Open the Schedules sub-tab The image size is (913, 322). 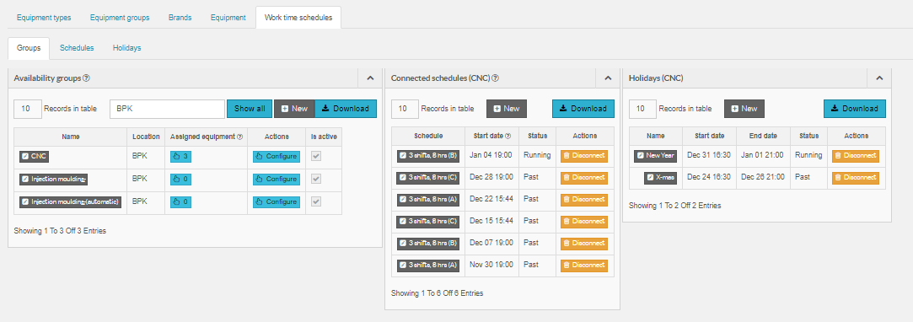[x=77, y=48]
